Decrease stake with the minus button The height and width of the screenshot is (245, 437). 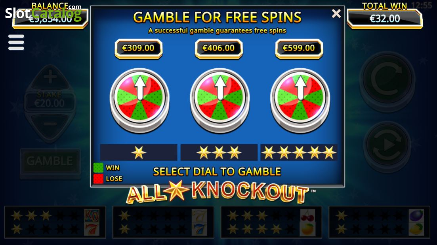pyautogui.click(x=50, y=125)
